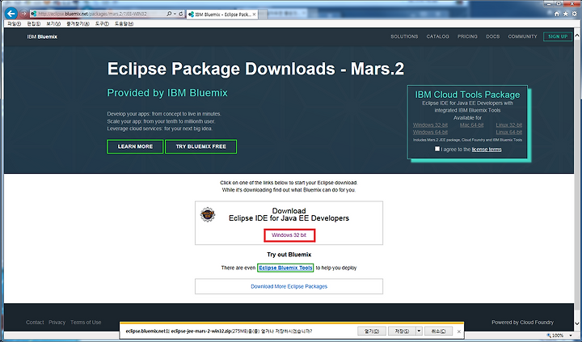The height and width of the screenshot is (342, 582).
Task: Open the Terms of Use footer link
Action: click(86, 323)
